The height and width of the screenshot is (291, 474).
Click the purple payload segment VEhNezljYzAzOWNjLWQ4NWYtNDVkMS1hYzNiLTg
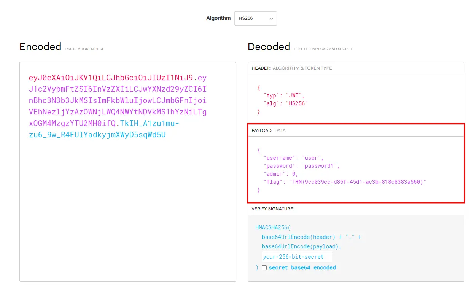[118, 112]
